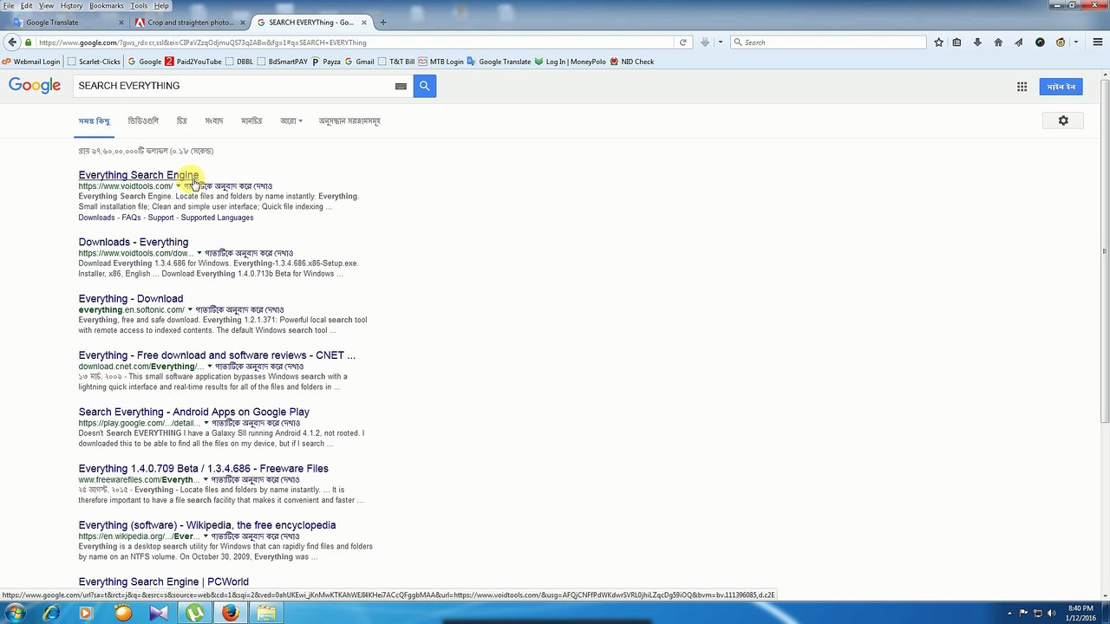Open uTorrent from the taskbar
This screenshot has height=624, width=1110.
click(196, 614)
